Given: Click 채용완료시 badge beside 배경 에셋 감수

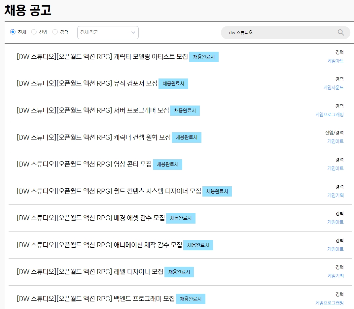Looking at the screenshot, I should (181, 218).
